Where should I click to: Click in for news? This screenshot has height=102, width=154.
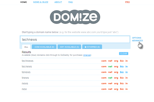[126, 84]
